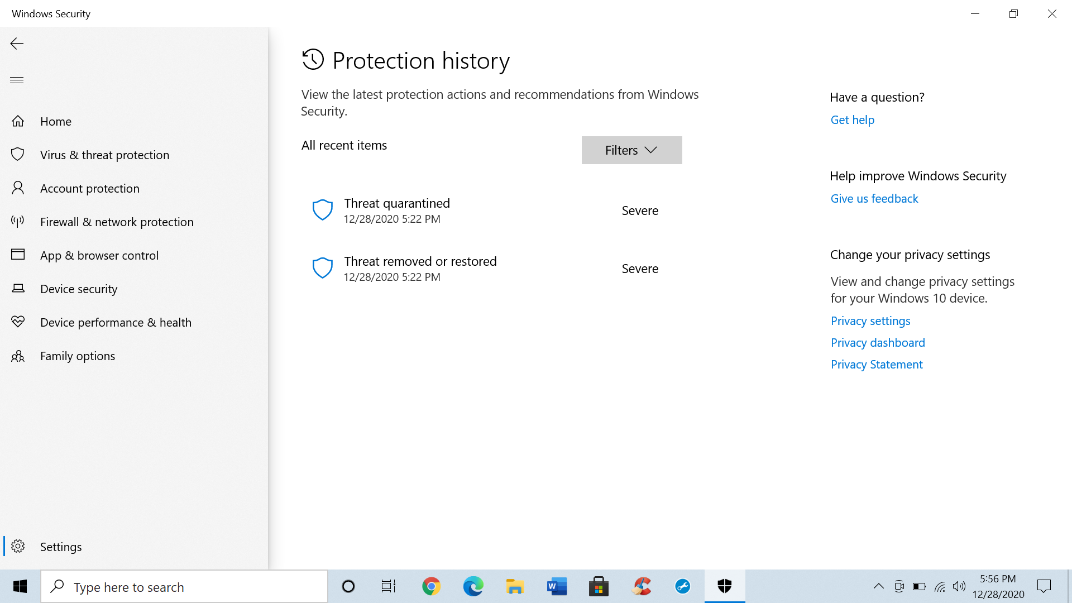The width and height of the screenshot is (1072, 603).
Task: Launch Microsoft Edge from taskbar
Action: point(473,586)
